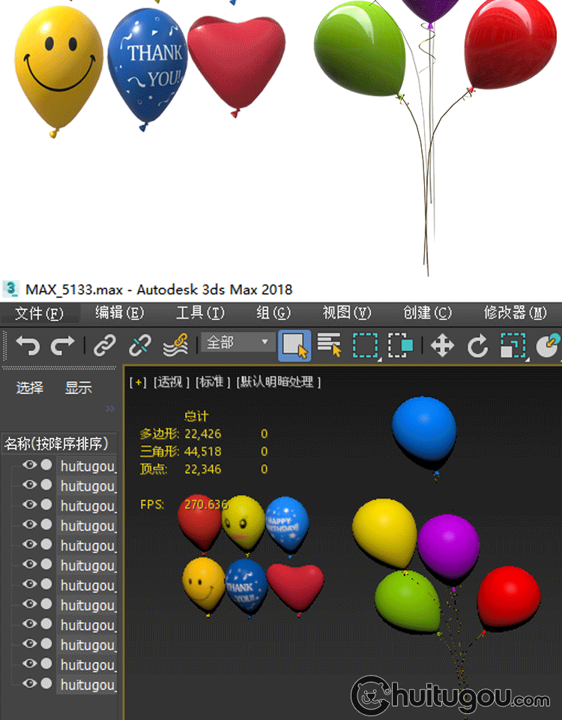
Task: Click the Redo arrow icon
Action: click(62, 345)
